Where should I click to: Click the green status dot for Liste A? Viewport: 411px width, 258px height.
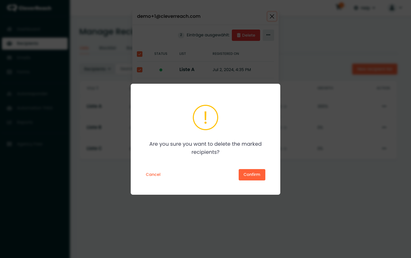coord(161,70)
